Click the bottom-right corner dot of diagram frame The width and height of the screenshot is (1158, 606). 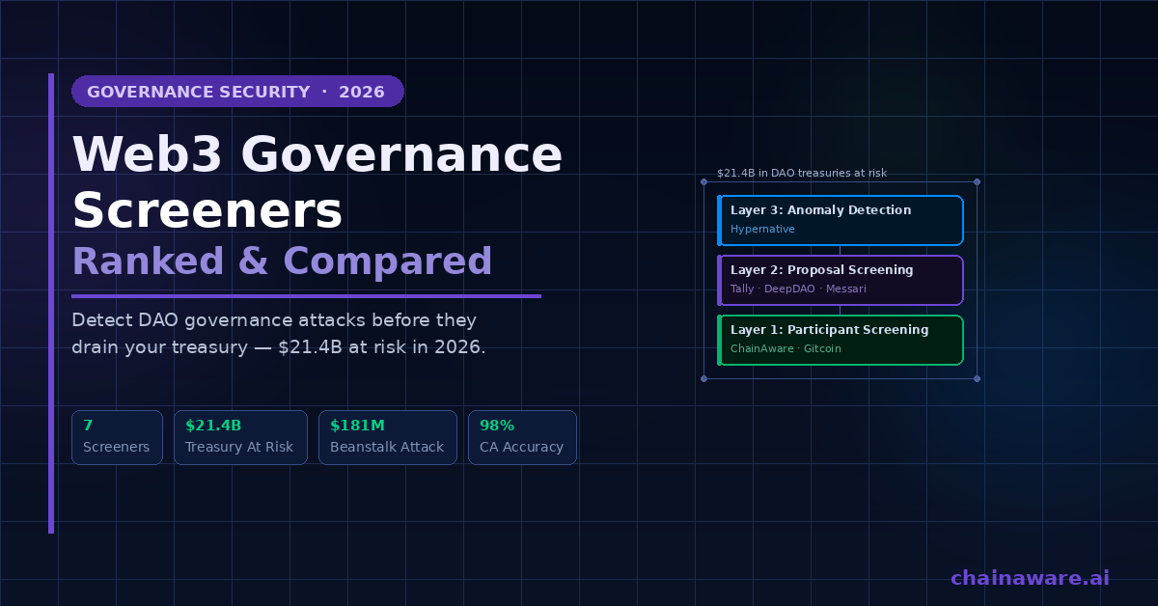(x=977, y=378)
